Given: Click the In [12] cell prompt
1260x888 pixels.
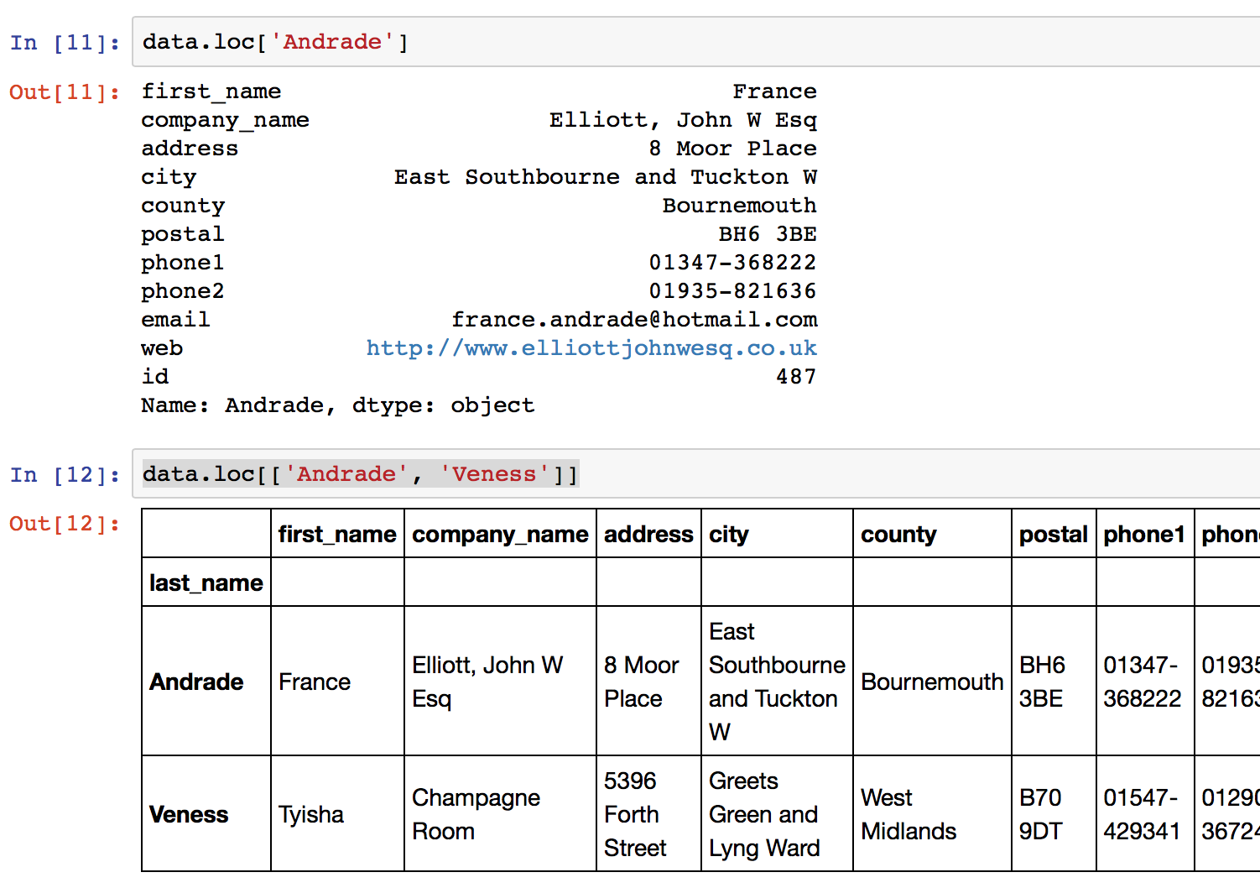Looking at the screenshot, I should pyautogui.click(x=65, y=474).
